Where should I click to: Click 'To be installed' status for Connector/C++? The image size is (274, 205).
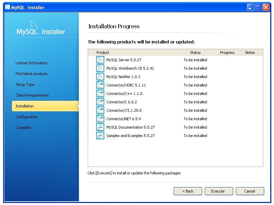(x=195, y=94)
